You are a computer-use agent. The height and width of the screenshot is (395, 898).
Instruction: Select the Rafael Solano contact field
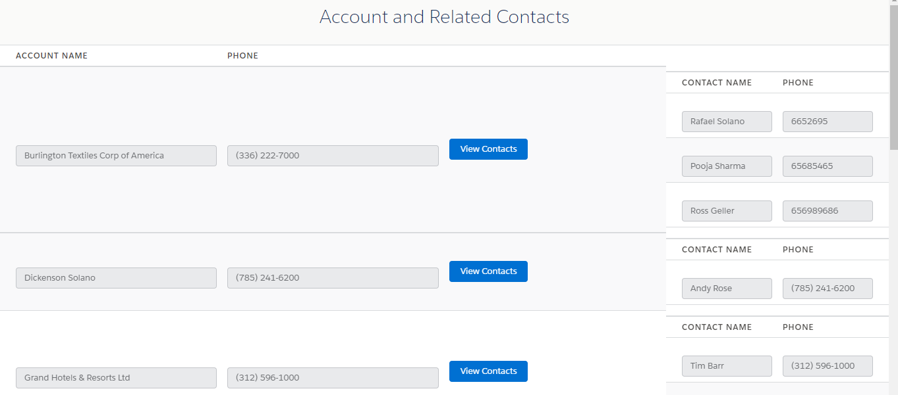[x=727, y=122]
